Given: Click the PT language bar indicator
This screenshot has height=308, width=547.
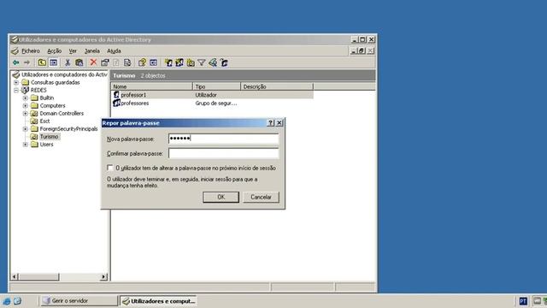Looking at the screenshot, I should coord(523,301).
